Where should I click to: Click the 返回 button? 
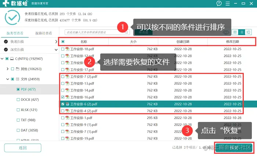(23, 148)
